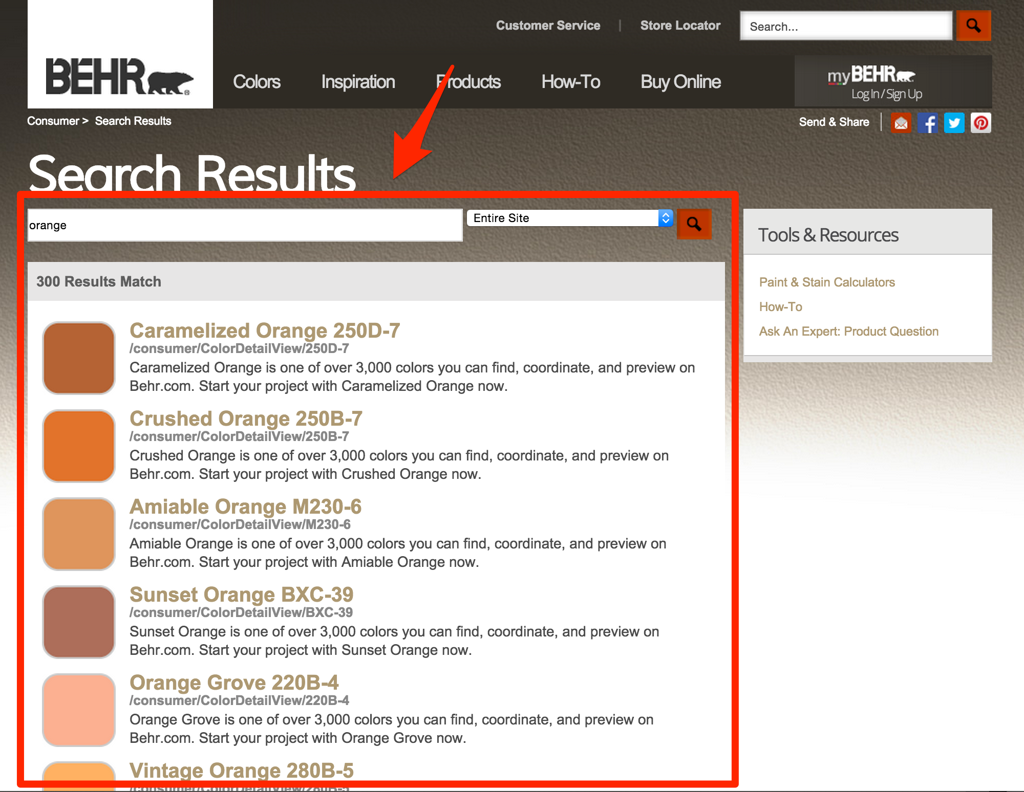Click the search field containing orange
Screen dimensions: 1024x792
[x=245, y=225]
